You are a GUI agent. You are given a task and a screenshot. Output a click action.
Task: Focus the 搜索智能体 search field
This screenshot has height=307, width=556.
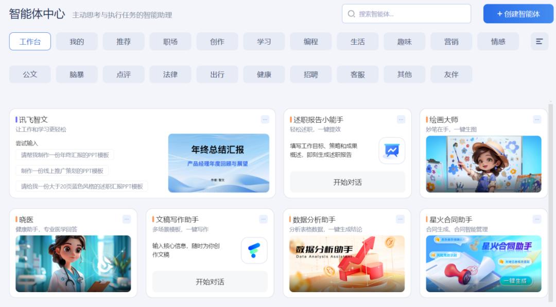click(406, 14)
